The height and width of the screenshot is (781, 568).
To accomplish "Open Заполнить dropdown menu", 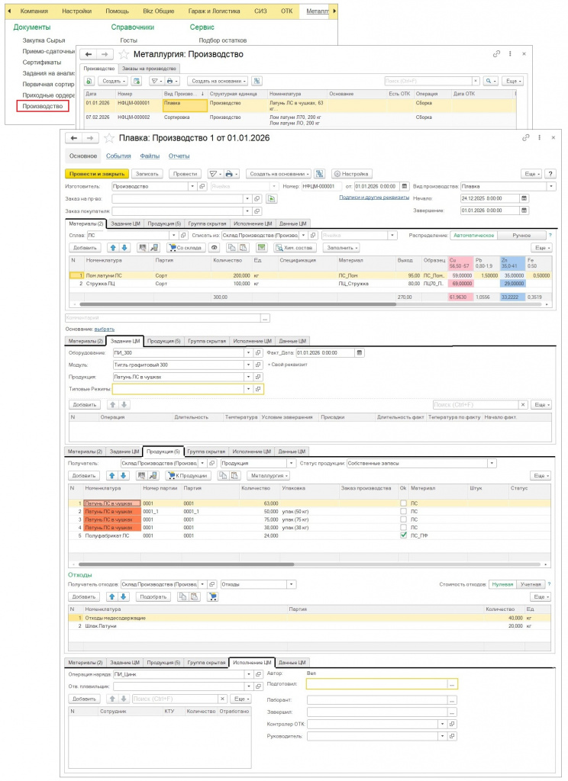I will click(341, 248).
